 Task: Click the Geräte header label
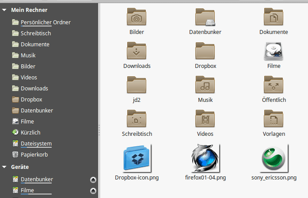pos(20,167)
